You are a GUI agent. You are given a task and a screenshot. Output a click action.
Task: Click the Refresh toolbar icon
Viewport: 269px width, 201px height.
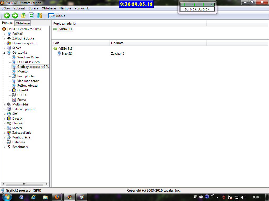click(x=32, y=15)
